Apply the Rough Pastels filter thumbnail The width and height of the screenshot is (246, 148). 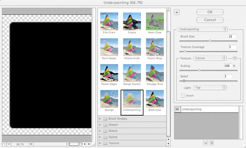[132, 73]
